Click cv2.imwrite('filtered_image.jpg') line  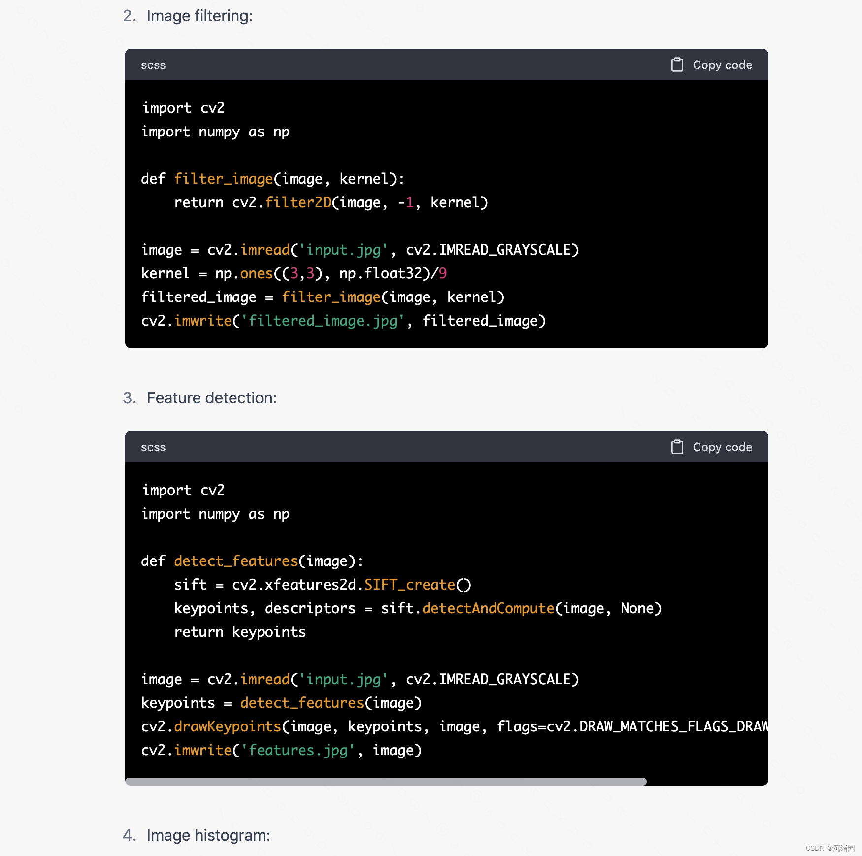[x=343, y=321]
